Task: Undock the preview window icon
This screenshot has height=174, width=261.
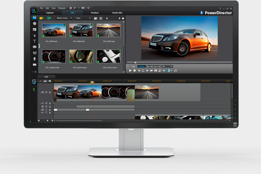Action: (x=175, y=71)
